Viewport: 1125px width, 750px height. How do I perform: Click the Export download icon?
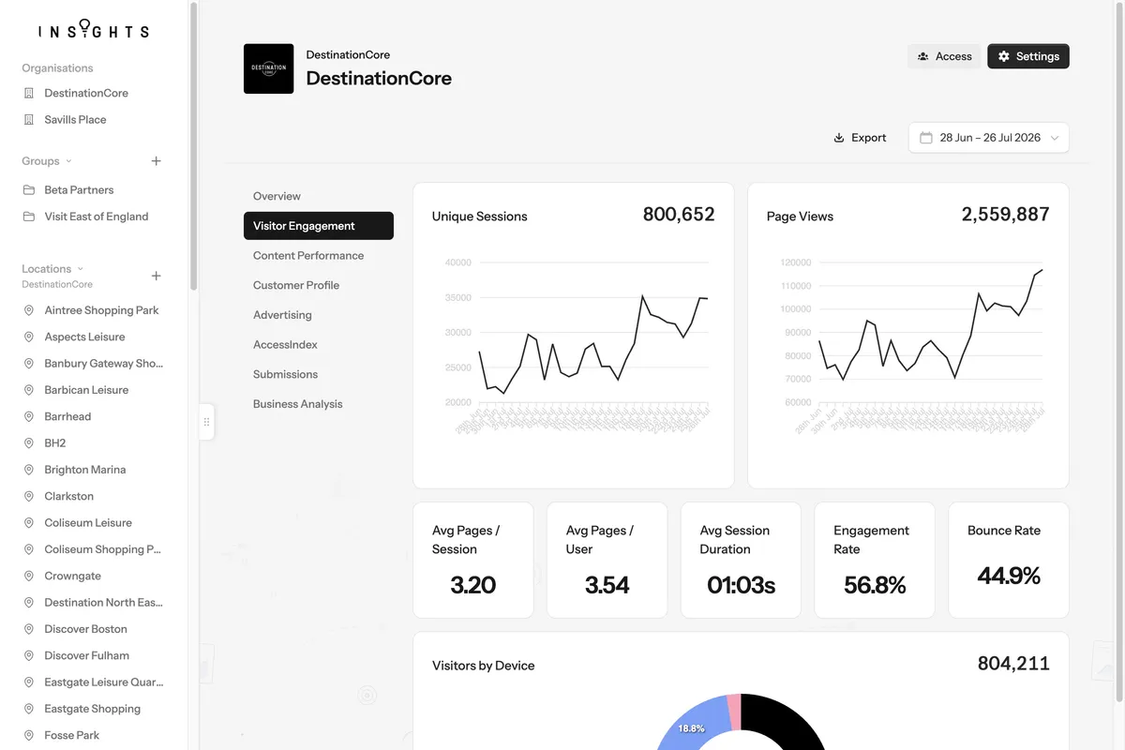(839, 138)
